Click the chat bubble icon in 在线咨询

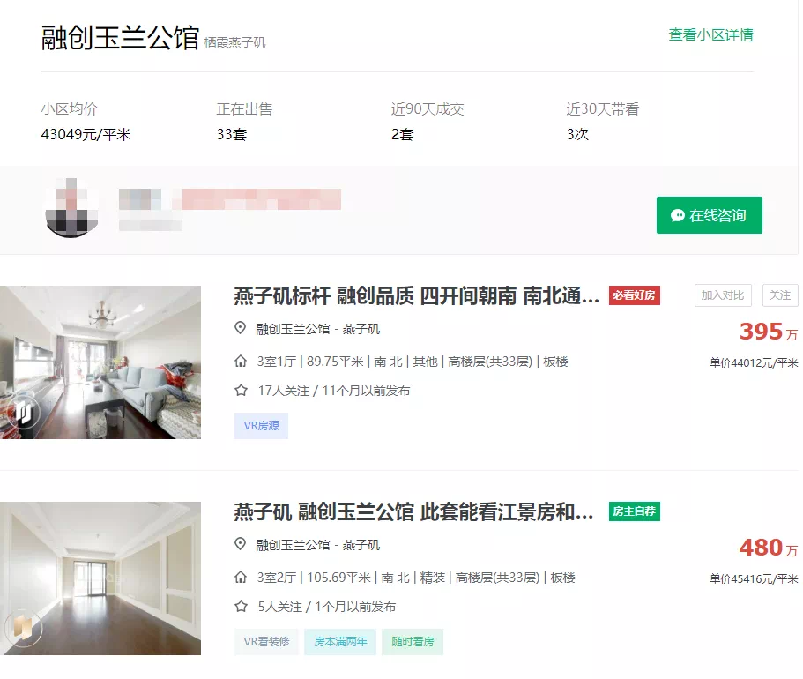(x=678, y=216)
